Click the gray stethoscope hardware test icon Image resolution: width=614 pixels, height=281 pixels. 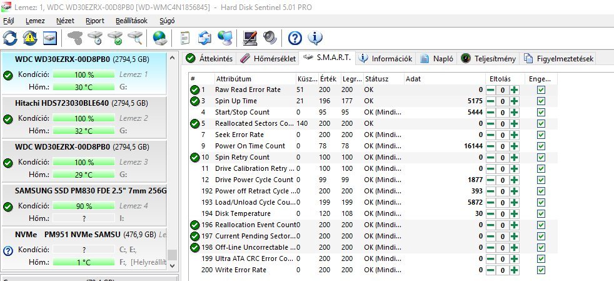click(74, 38)
